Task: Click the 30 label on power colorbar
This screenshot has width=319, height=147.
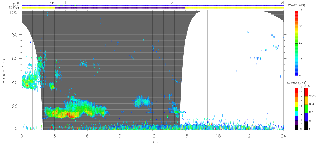Action: click(301, 26)
